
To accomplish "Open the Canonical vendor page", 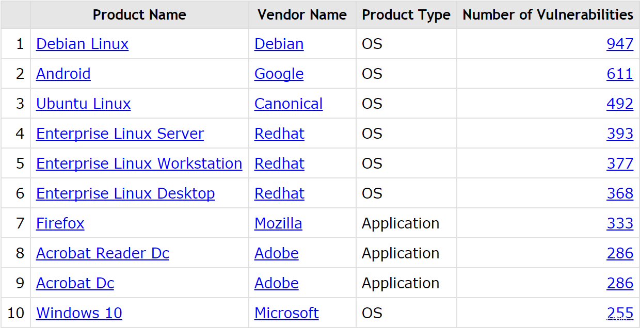I will [x=289, y=104].
